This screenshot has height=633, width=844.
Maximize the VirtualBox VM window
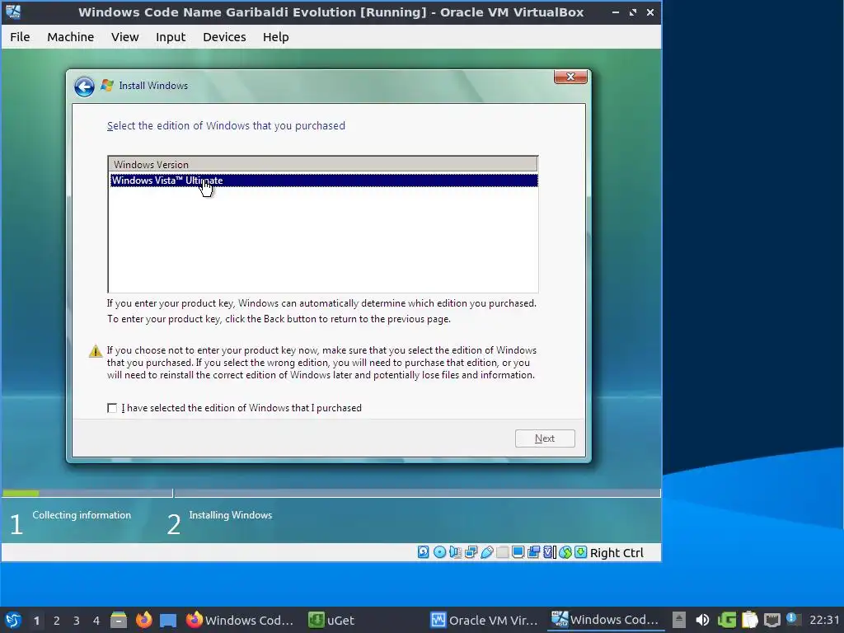[x=633, y=12]
